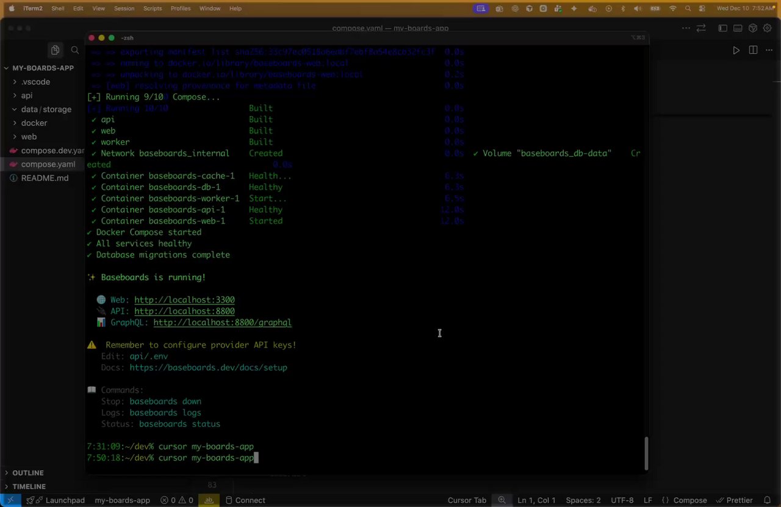This screenshot has height=507, width=781.
Task: Toggle the bottom panel layout icon
Action: pos(738,28)
